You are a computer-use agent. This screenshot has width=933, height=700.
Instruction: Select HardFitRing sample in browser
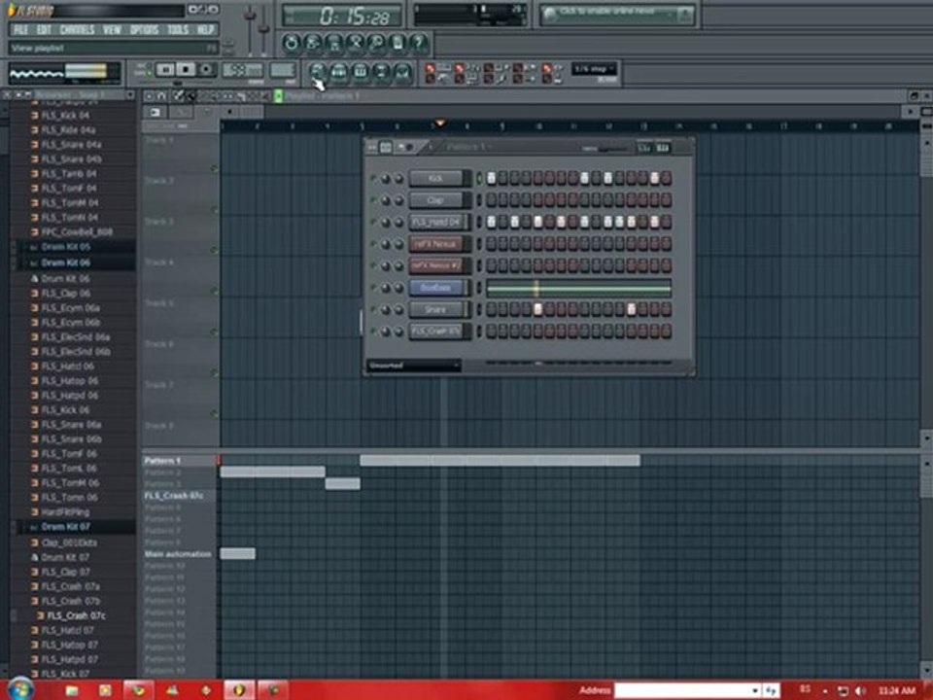65,511
